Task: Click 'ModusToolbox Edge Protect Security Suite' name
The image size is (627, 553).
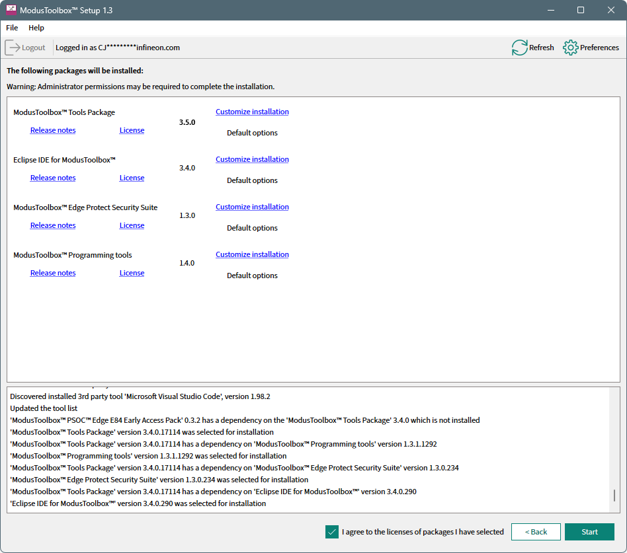Action: click(85, 207)
